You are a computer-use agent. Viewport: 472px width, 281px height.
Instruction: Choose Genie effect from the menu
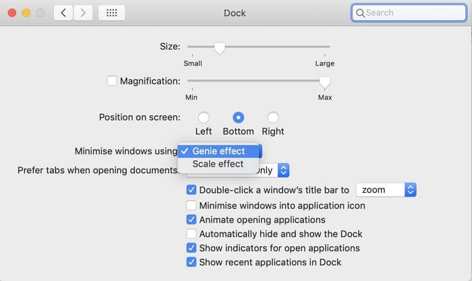coord(218,151)
